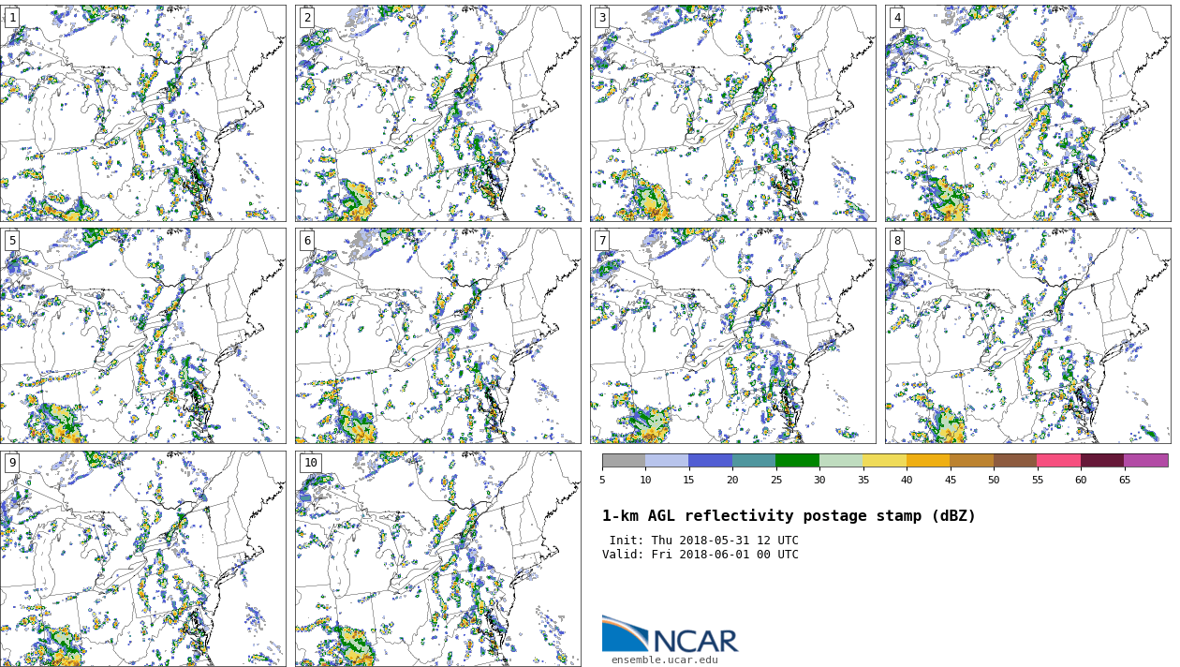Click the blue 15-20 dBZ swatch

pos(711,461)
